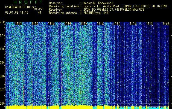This screenshot has width=172, height=109.
Task: Click the 1113 time marker
Action: tap(51, 23)
